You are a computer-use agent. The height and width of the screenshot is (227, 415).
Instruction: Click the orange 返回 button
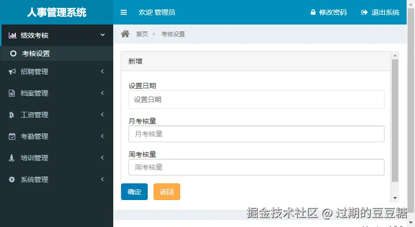167,192
